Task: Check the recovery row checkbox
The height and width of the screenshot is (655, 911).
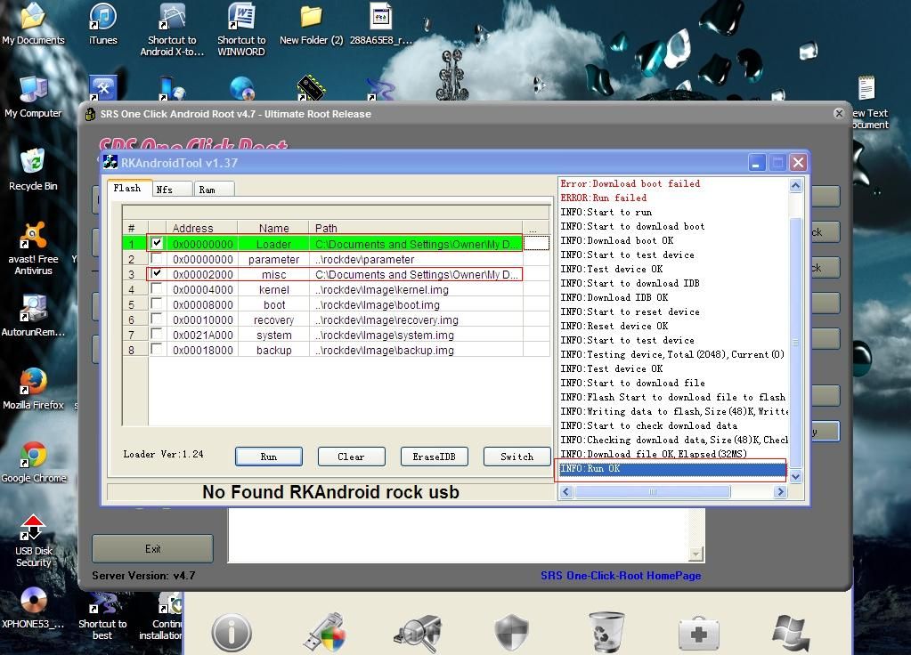Action: 157,319
